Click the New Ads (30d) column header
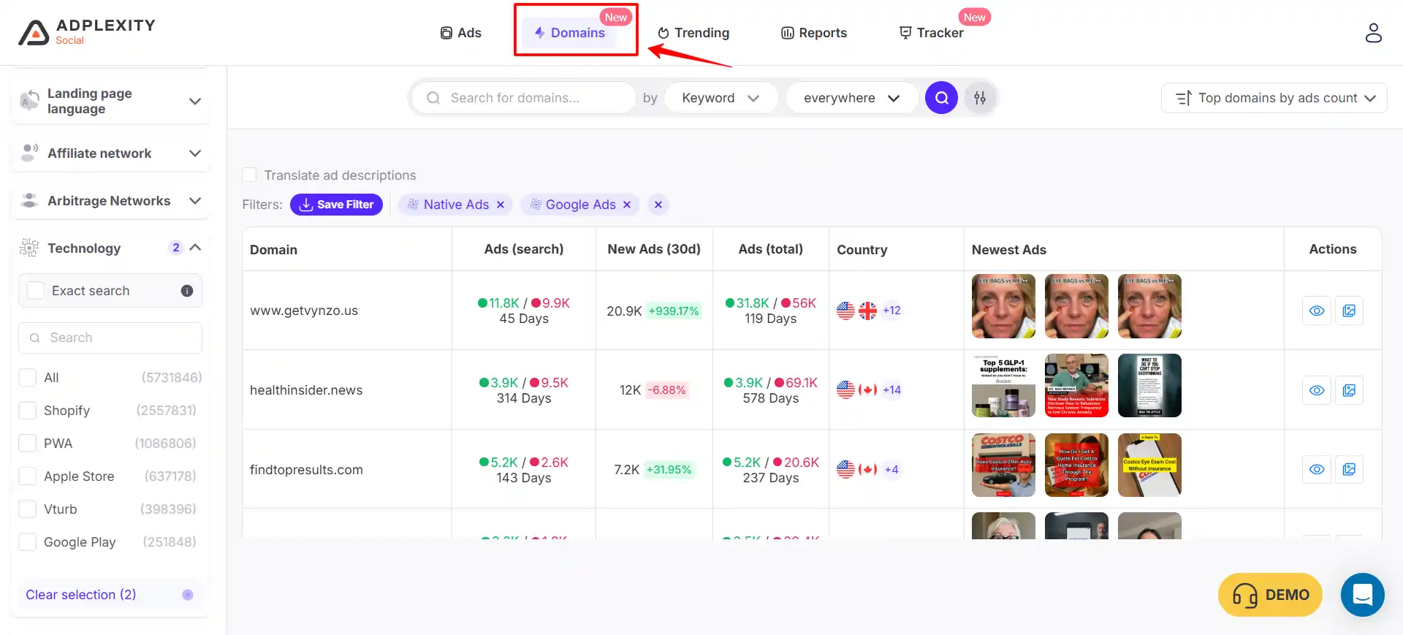Viewport: 1403px width, 635px height. [x=654, y=249]
